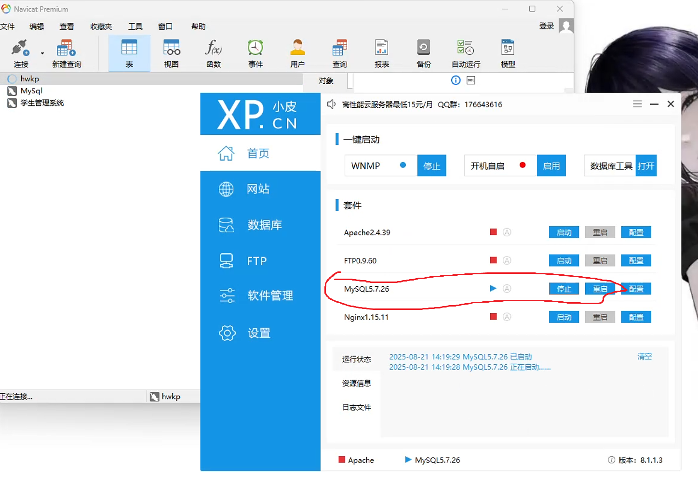Start Apache2.4.39 with 启动 button

pyautogui.click(x=564, y=232)
